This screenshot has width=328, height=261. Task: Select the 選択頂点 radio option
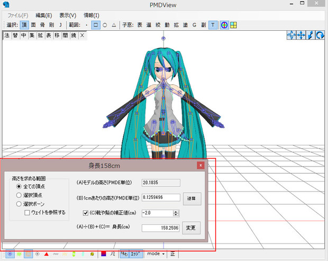(29, 195)
